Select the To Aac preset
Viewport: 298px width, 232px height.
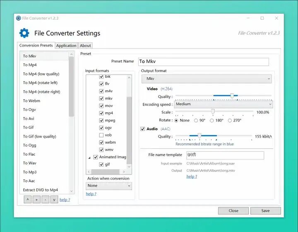(44, 181)
